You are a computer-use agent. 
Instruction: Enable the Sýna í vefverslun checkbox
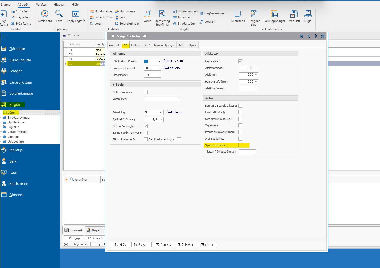point(240,145)
